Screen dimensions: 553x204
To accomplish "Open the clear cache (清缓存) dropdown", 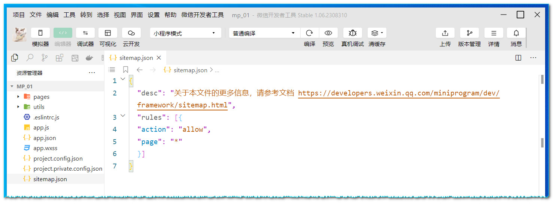I will coord(377,33).
